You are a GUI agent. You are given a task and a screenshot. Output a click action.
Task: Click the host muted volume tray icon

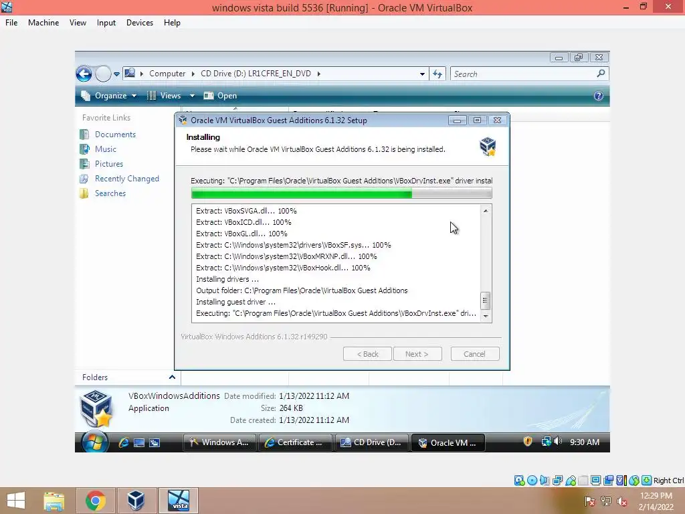point(622,501)
